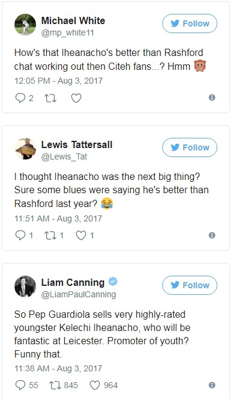Screen dimensions: 230x399
Task: Open info icon on Liam Canning's tweet
Action: tap(212, 385)
